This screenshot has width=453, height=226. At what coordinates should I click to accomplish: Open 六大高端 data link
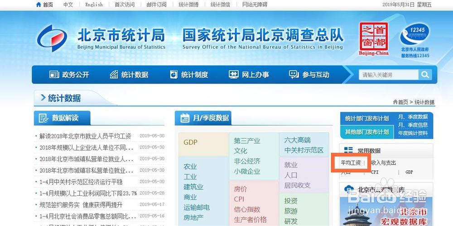tap(297, 140)
